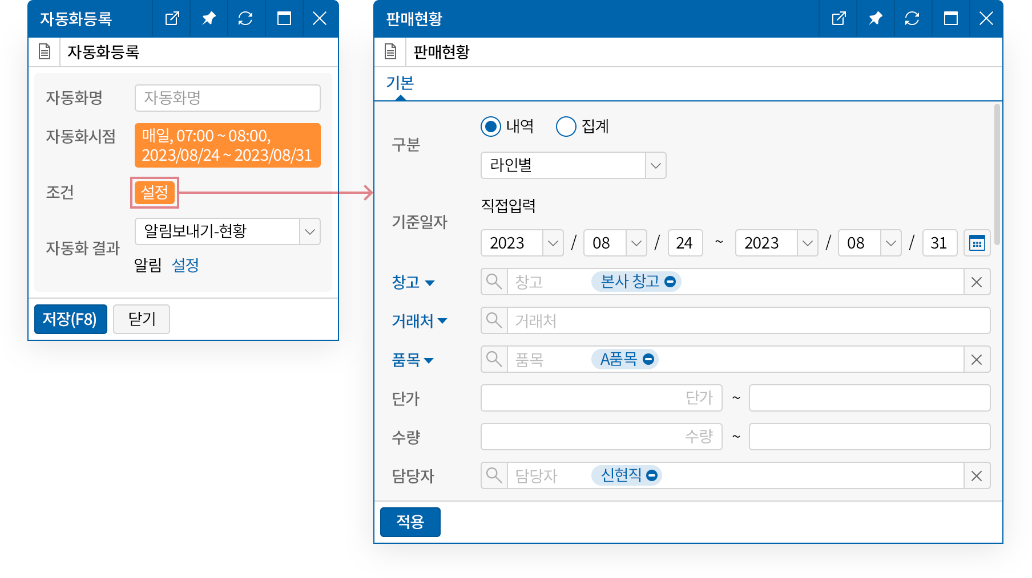This screenshot has height=578, width=1032.
Task: Click the 적용 button
Action: [x=410, y=522]
